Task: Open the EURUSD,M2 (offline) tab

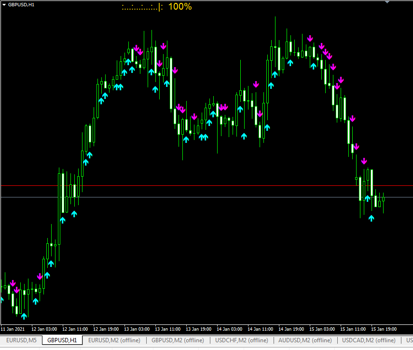Action: pos(114,340)
